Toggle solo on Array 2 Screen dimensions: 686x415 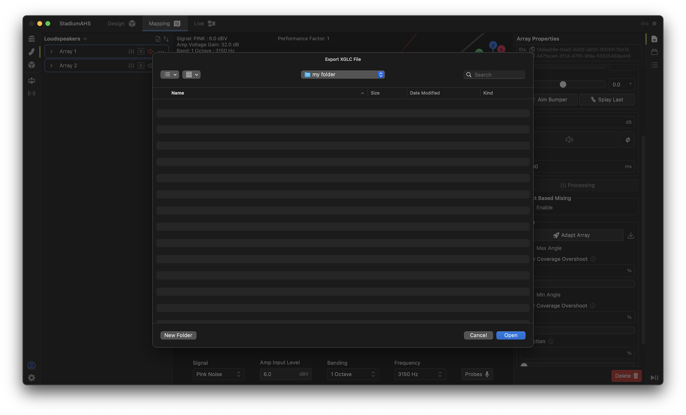[141, 66]
